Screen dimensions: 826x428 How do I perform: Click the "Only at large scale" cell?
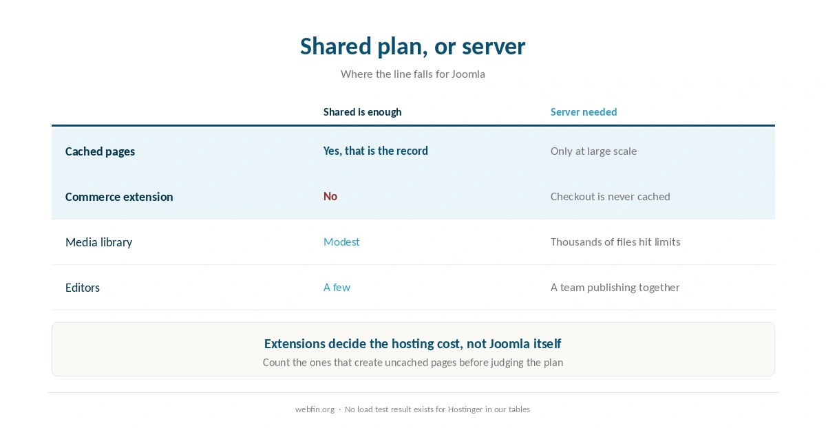coord(593,151)
